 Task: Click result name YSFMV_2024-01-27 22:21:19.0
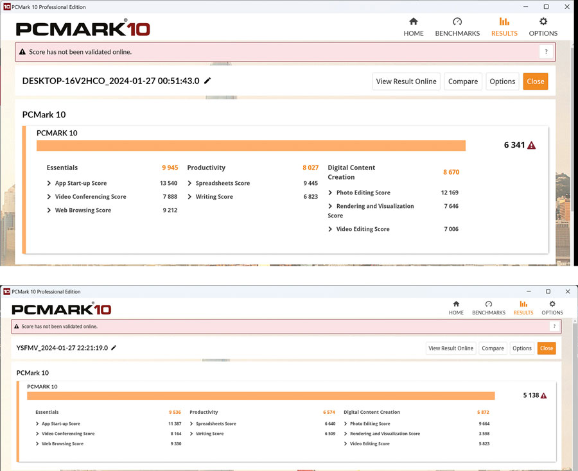[62, 348]
